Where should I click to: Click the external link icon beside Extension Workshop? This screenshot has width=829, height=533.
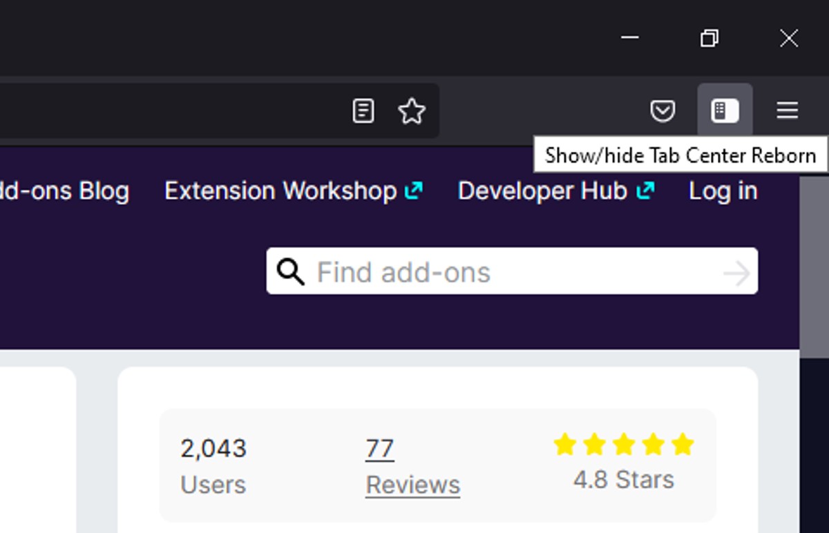(x=414, y=188)
